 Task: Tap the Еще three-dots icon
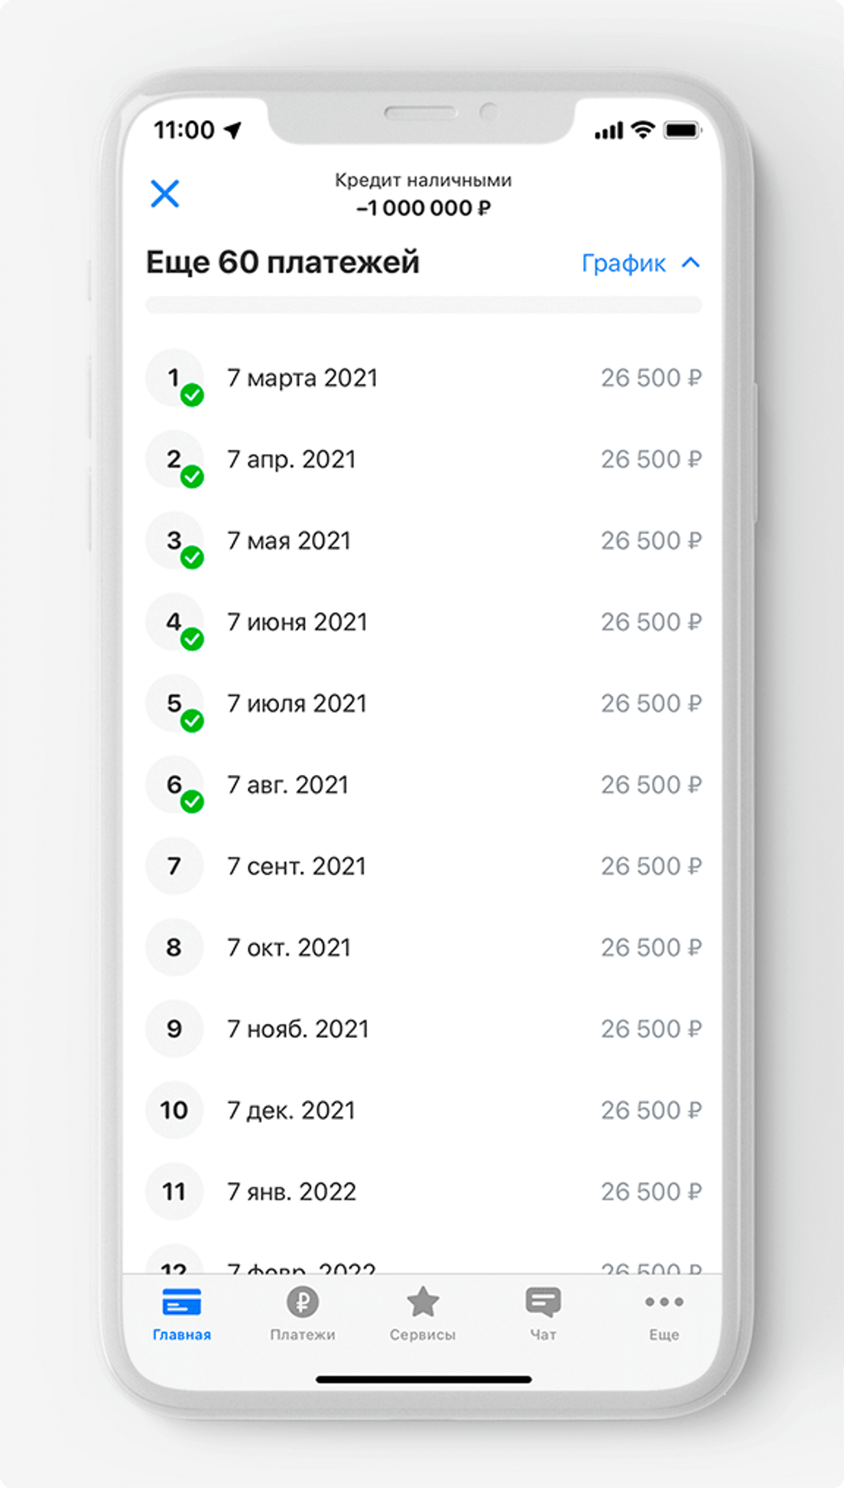(664, 1302)
